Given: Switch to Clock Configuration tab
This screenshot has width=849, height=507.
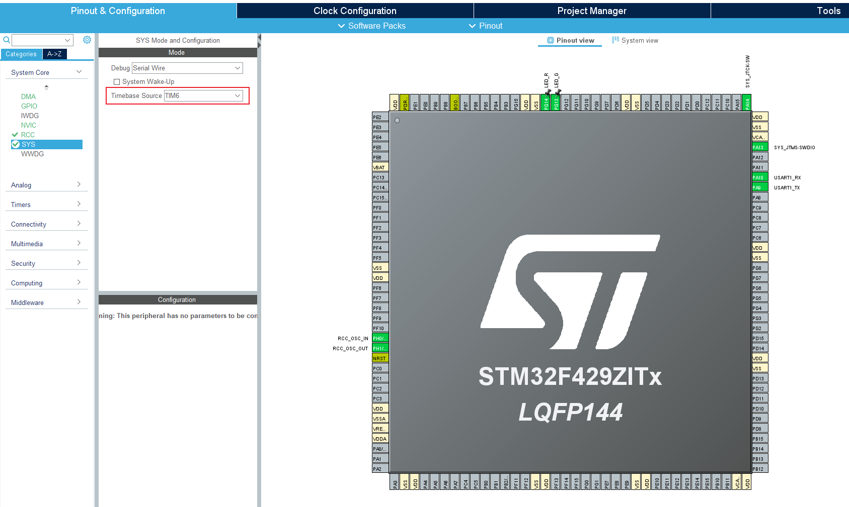Looking at the screenshot, I should point(355,11).
